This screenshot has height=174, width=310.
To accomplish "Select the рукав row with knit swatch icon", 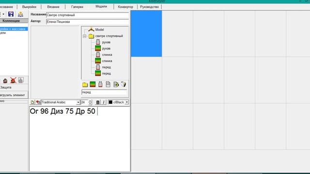I will pos(103,48).
